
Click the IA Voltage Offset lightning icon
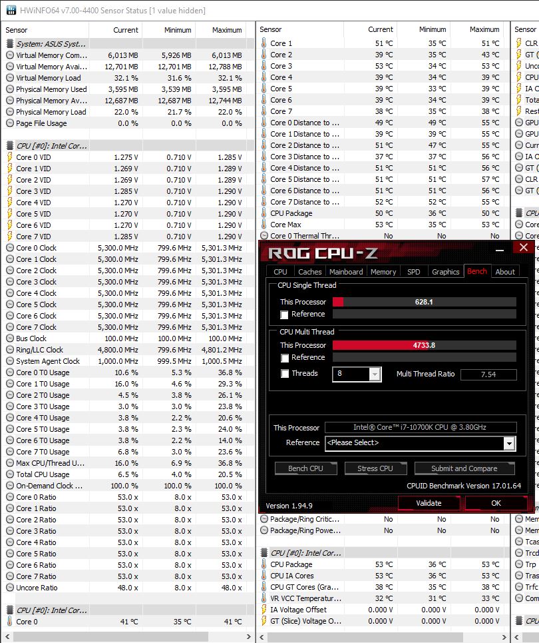click(264, 610)
